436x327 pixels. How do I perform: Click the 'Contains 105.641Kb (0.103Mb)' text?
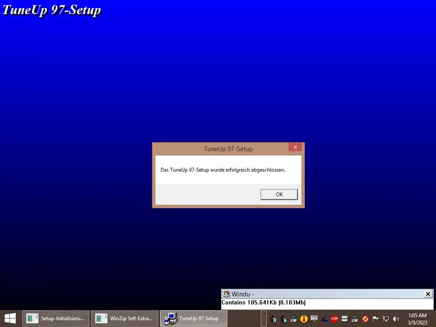click(263, 303)
